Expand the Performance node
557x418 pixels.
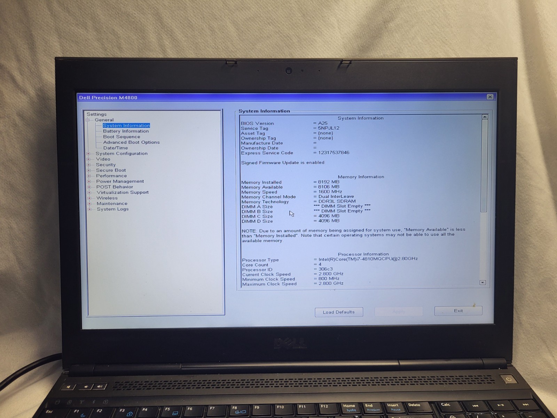click(x=89, y=176)
